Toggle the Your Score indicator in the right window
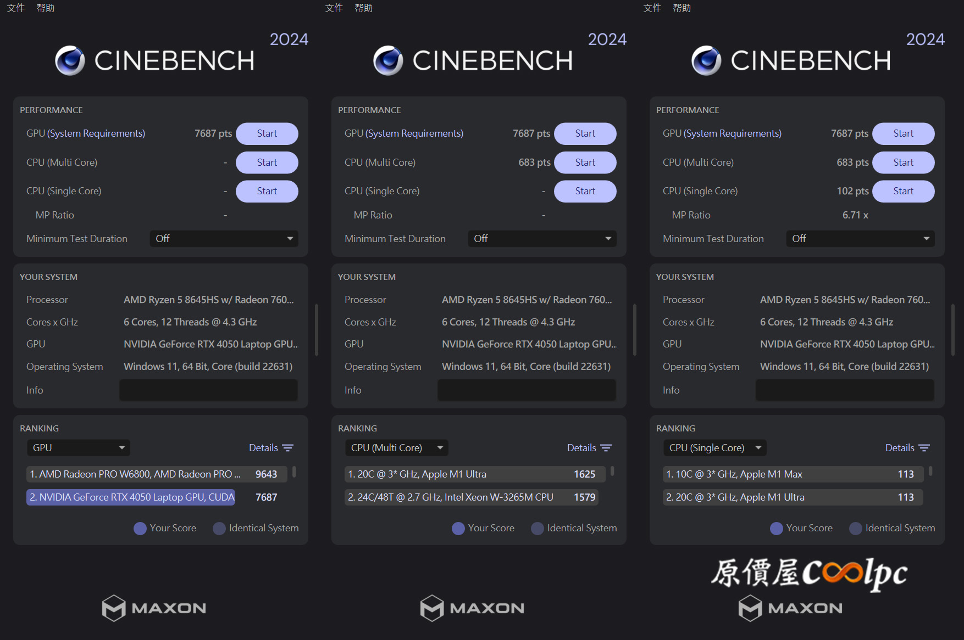This screenshot has height=640, width=964. pyautogui.click(x=777, y=528)
